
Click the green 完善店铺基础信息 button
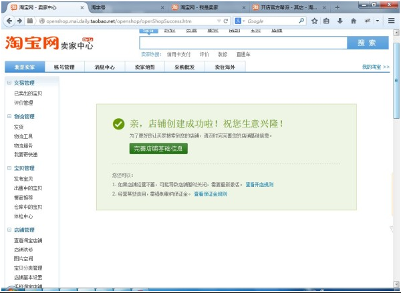click(158, 148)
